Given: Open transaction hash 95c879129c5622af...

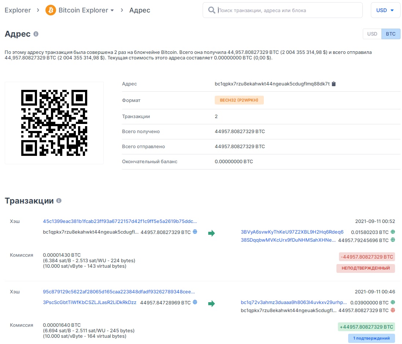Looking at the screenshot, I should point(119,292).
